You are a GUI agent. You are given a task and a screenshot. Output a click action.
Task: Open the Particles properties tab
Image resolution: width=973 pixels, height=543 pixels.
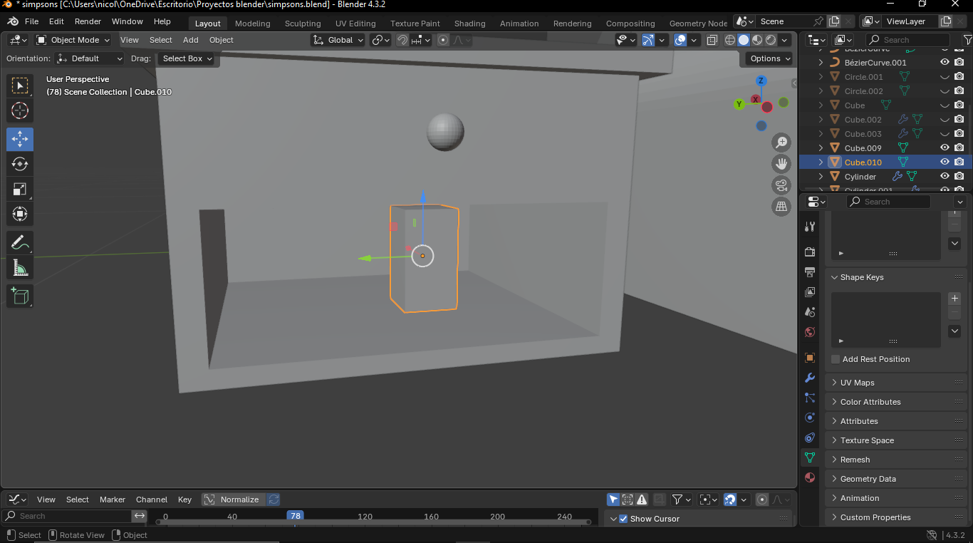click(x=810, y=398)
